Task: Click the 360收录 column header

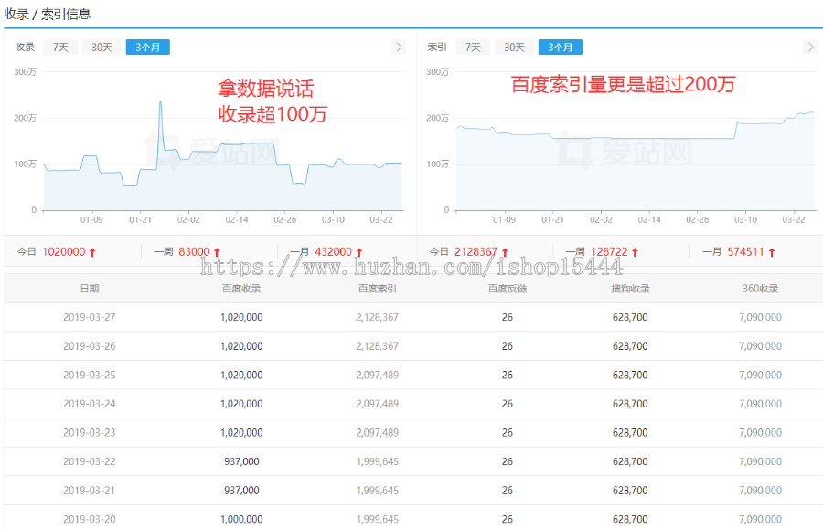Action: tap(760, 289)
